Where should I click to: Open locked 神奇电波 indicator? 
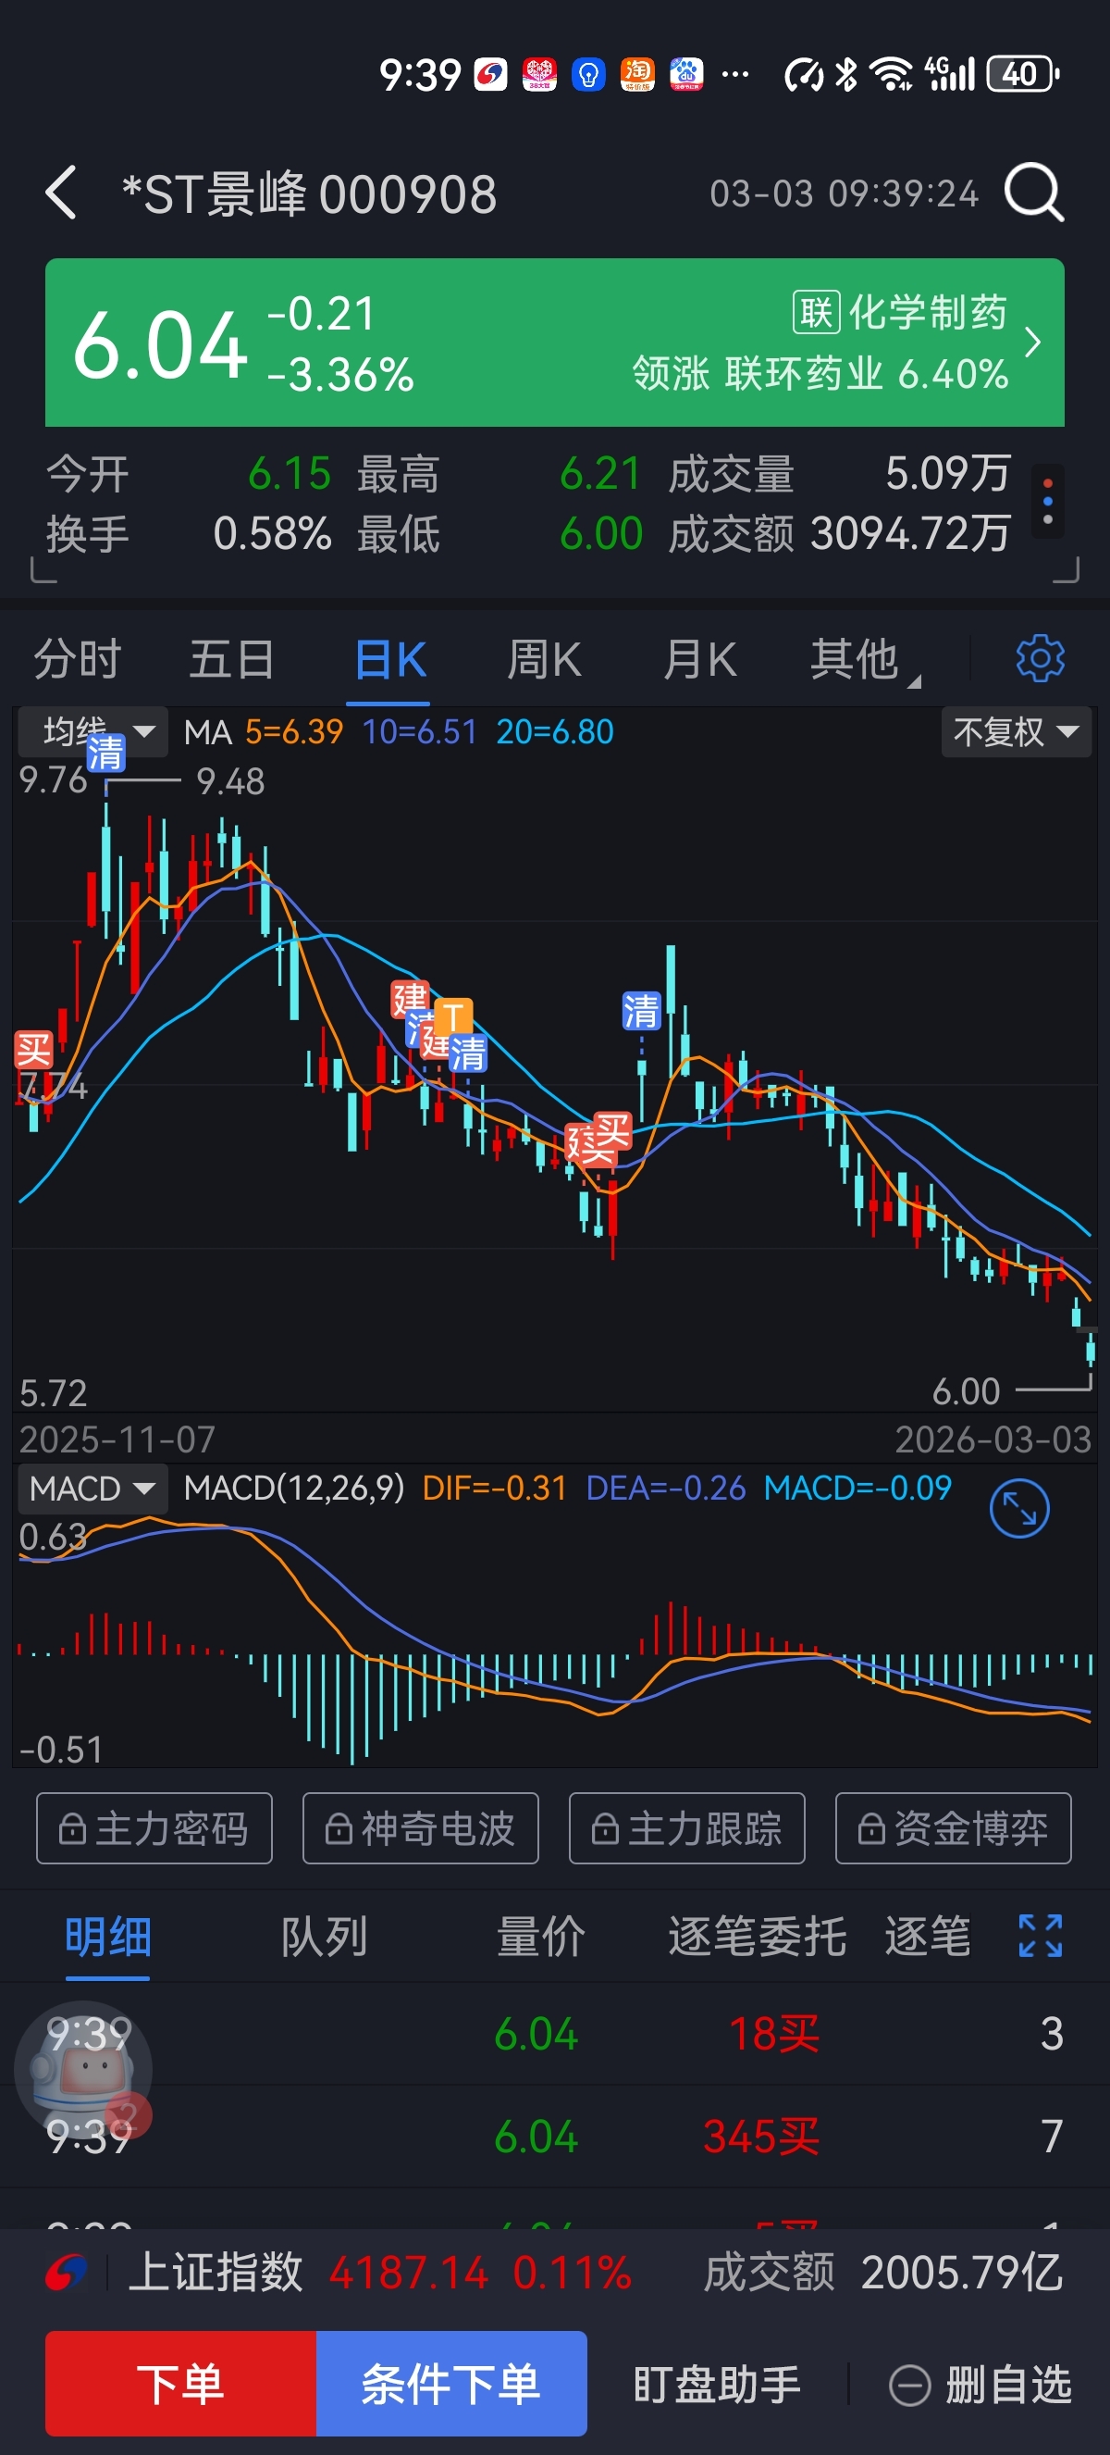tap(421, 1828)
